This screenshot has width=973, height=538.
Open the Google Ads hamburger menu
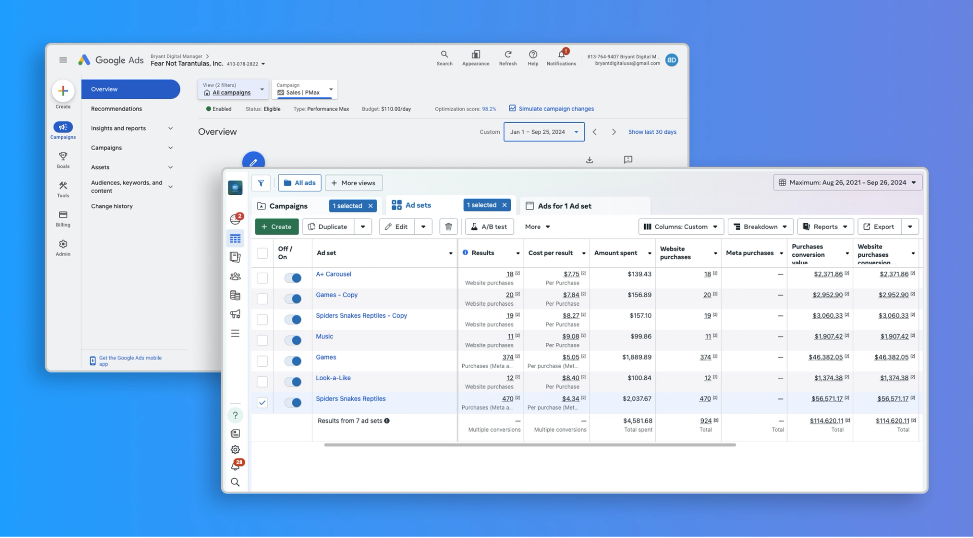[63, 60]
